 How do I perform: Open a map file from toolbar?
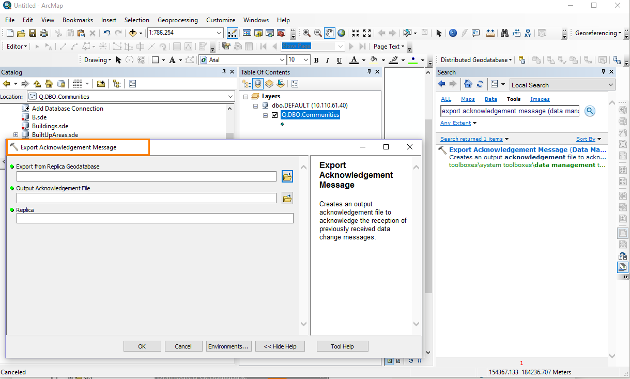tap(21, 33)
